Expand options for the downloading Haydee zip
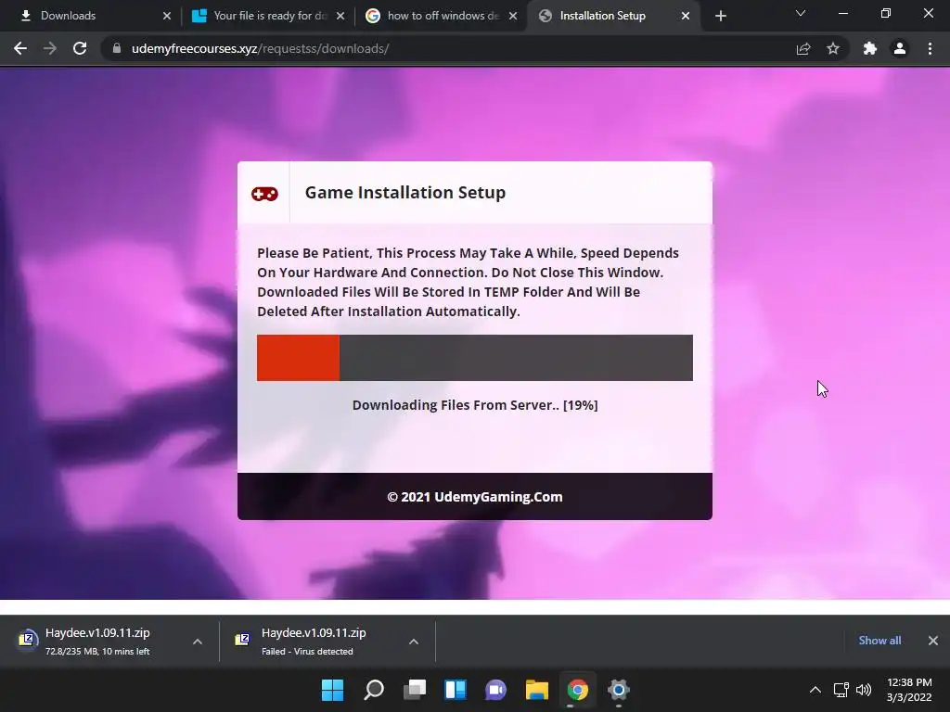The image size is (950, 712). pos(198,642)
